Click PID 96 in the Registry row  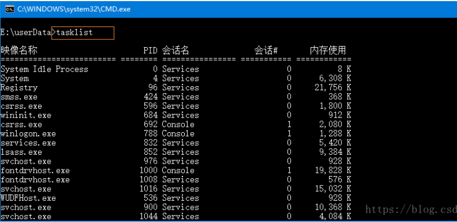153,87
